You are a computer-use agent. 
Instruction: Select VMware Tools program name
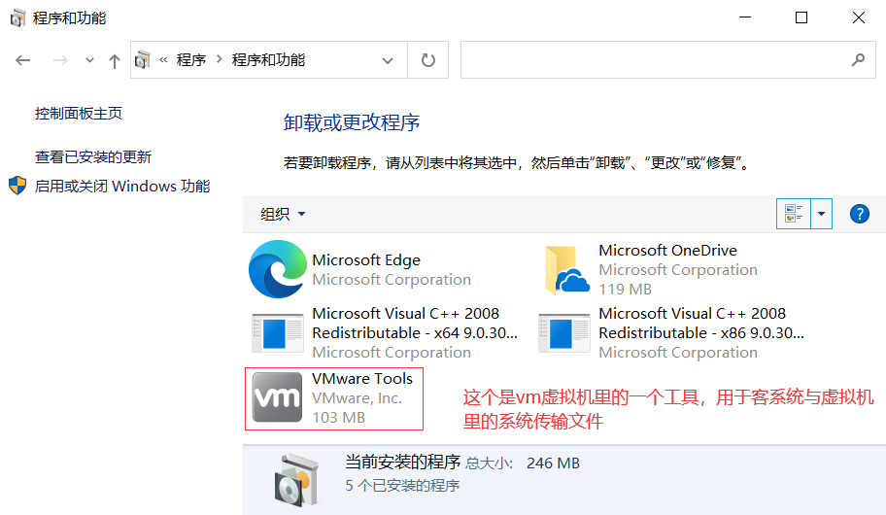point(362,379)
